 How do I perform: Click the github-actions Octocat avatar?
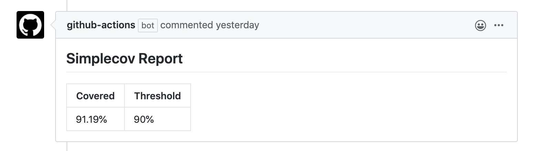point(30,25)
